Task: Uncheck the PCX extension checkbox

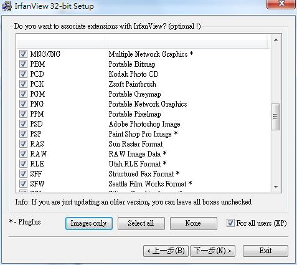Action: click(23, 84)
